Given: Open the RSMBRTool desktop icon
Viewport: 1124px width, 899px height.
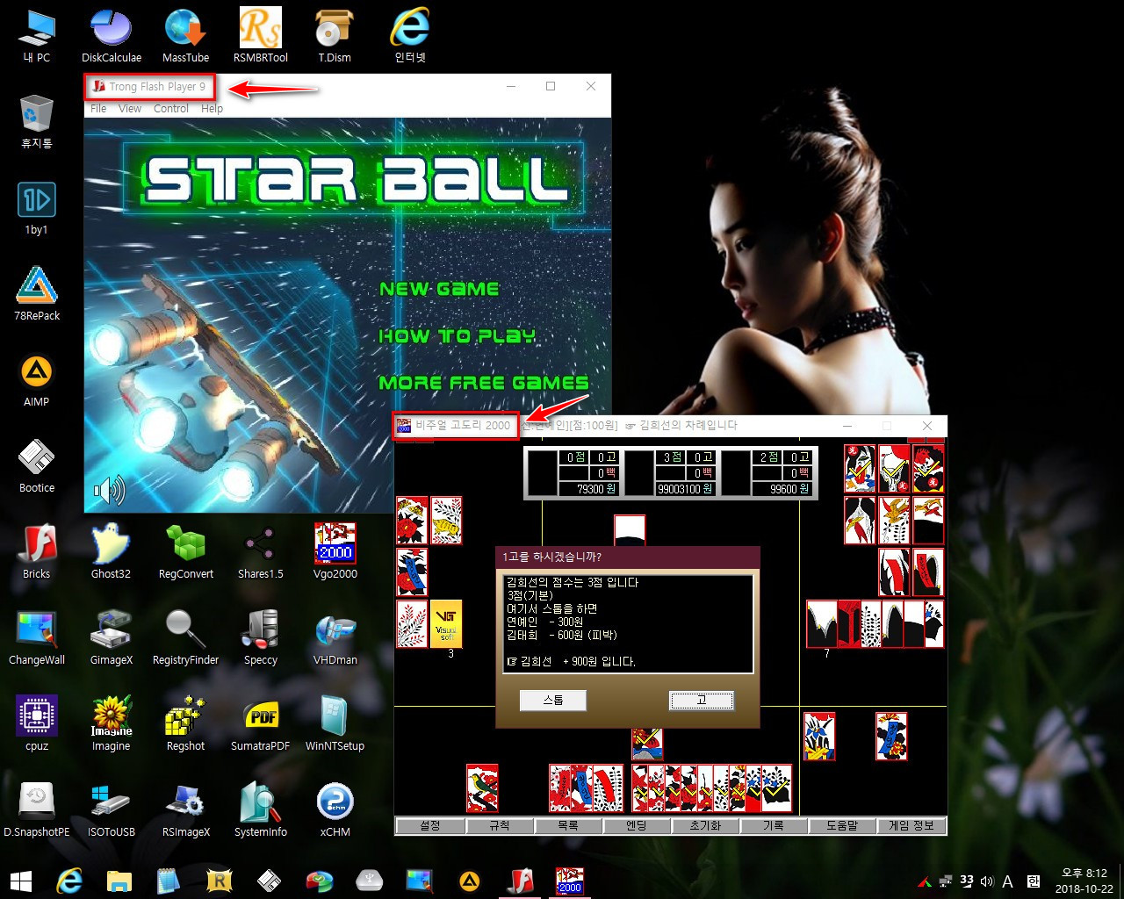Looking at the screenshot, I should pyautogui.click(x=261, y=36).
